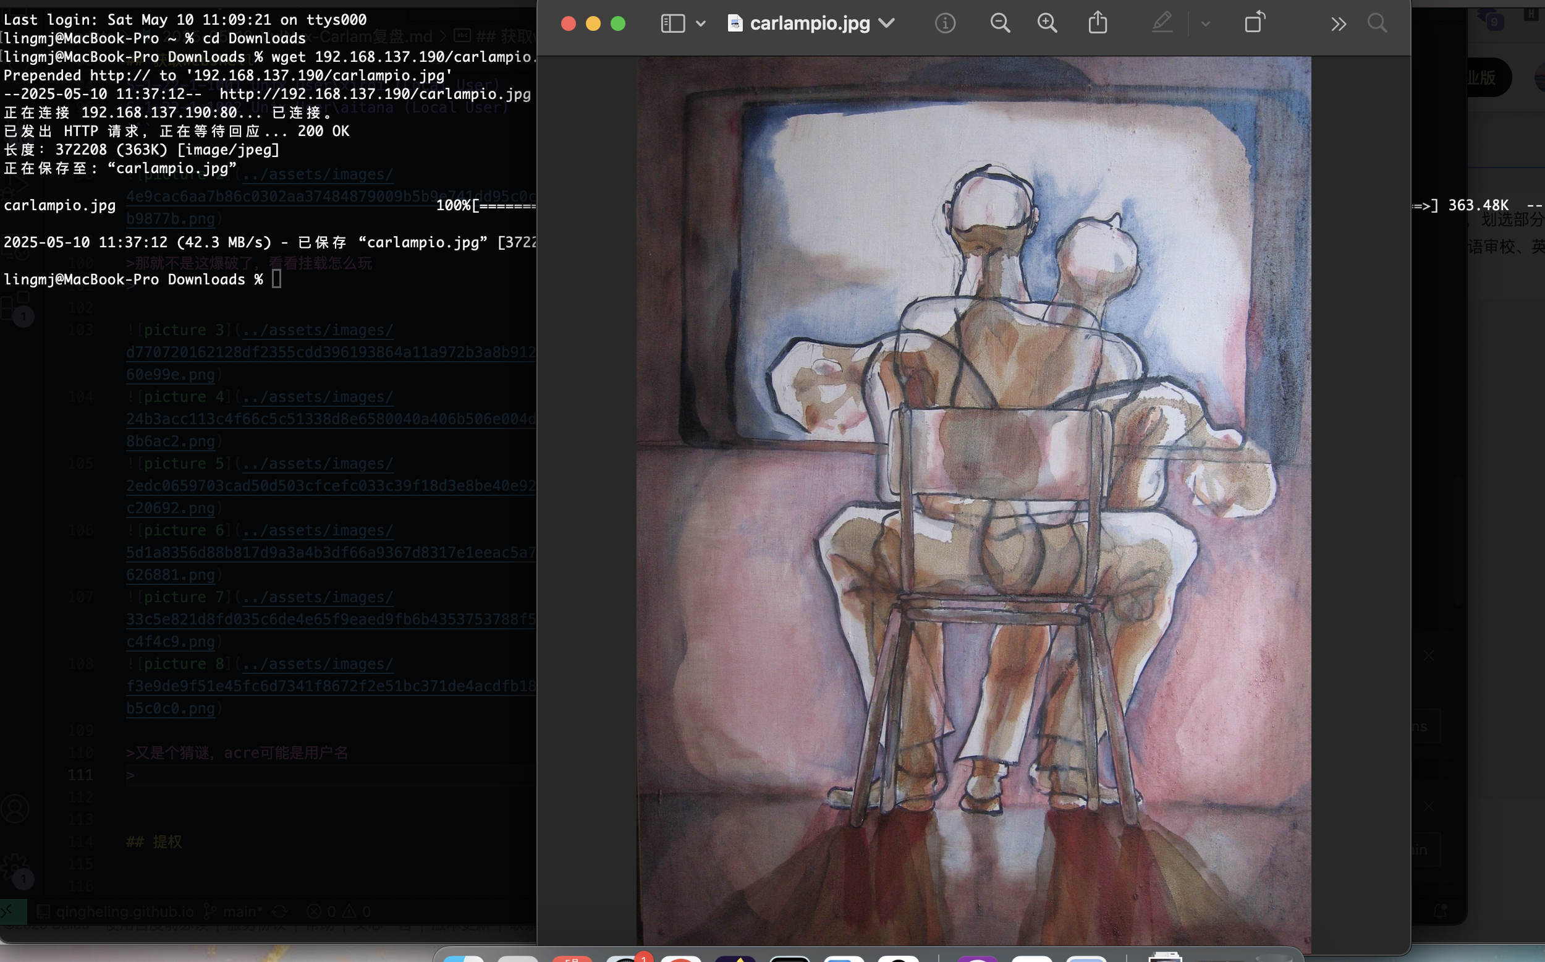Click the '363.48K' transfer size text
The width and height of the screenshot is (1545, 962).
[x=1478, y=205]
